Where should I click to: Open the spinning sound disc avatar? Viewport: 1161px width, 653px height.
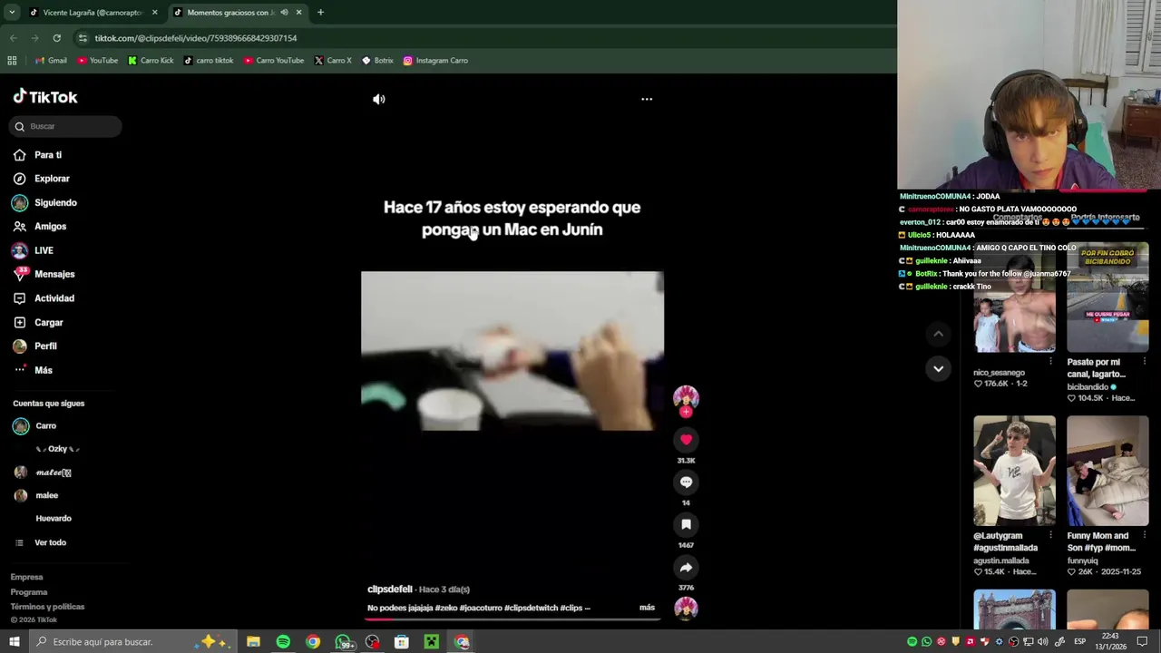[x=686, y=608]
